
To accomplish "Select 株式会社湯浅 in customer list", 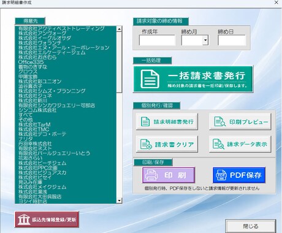I will 66,192.
